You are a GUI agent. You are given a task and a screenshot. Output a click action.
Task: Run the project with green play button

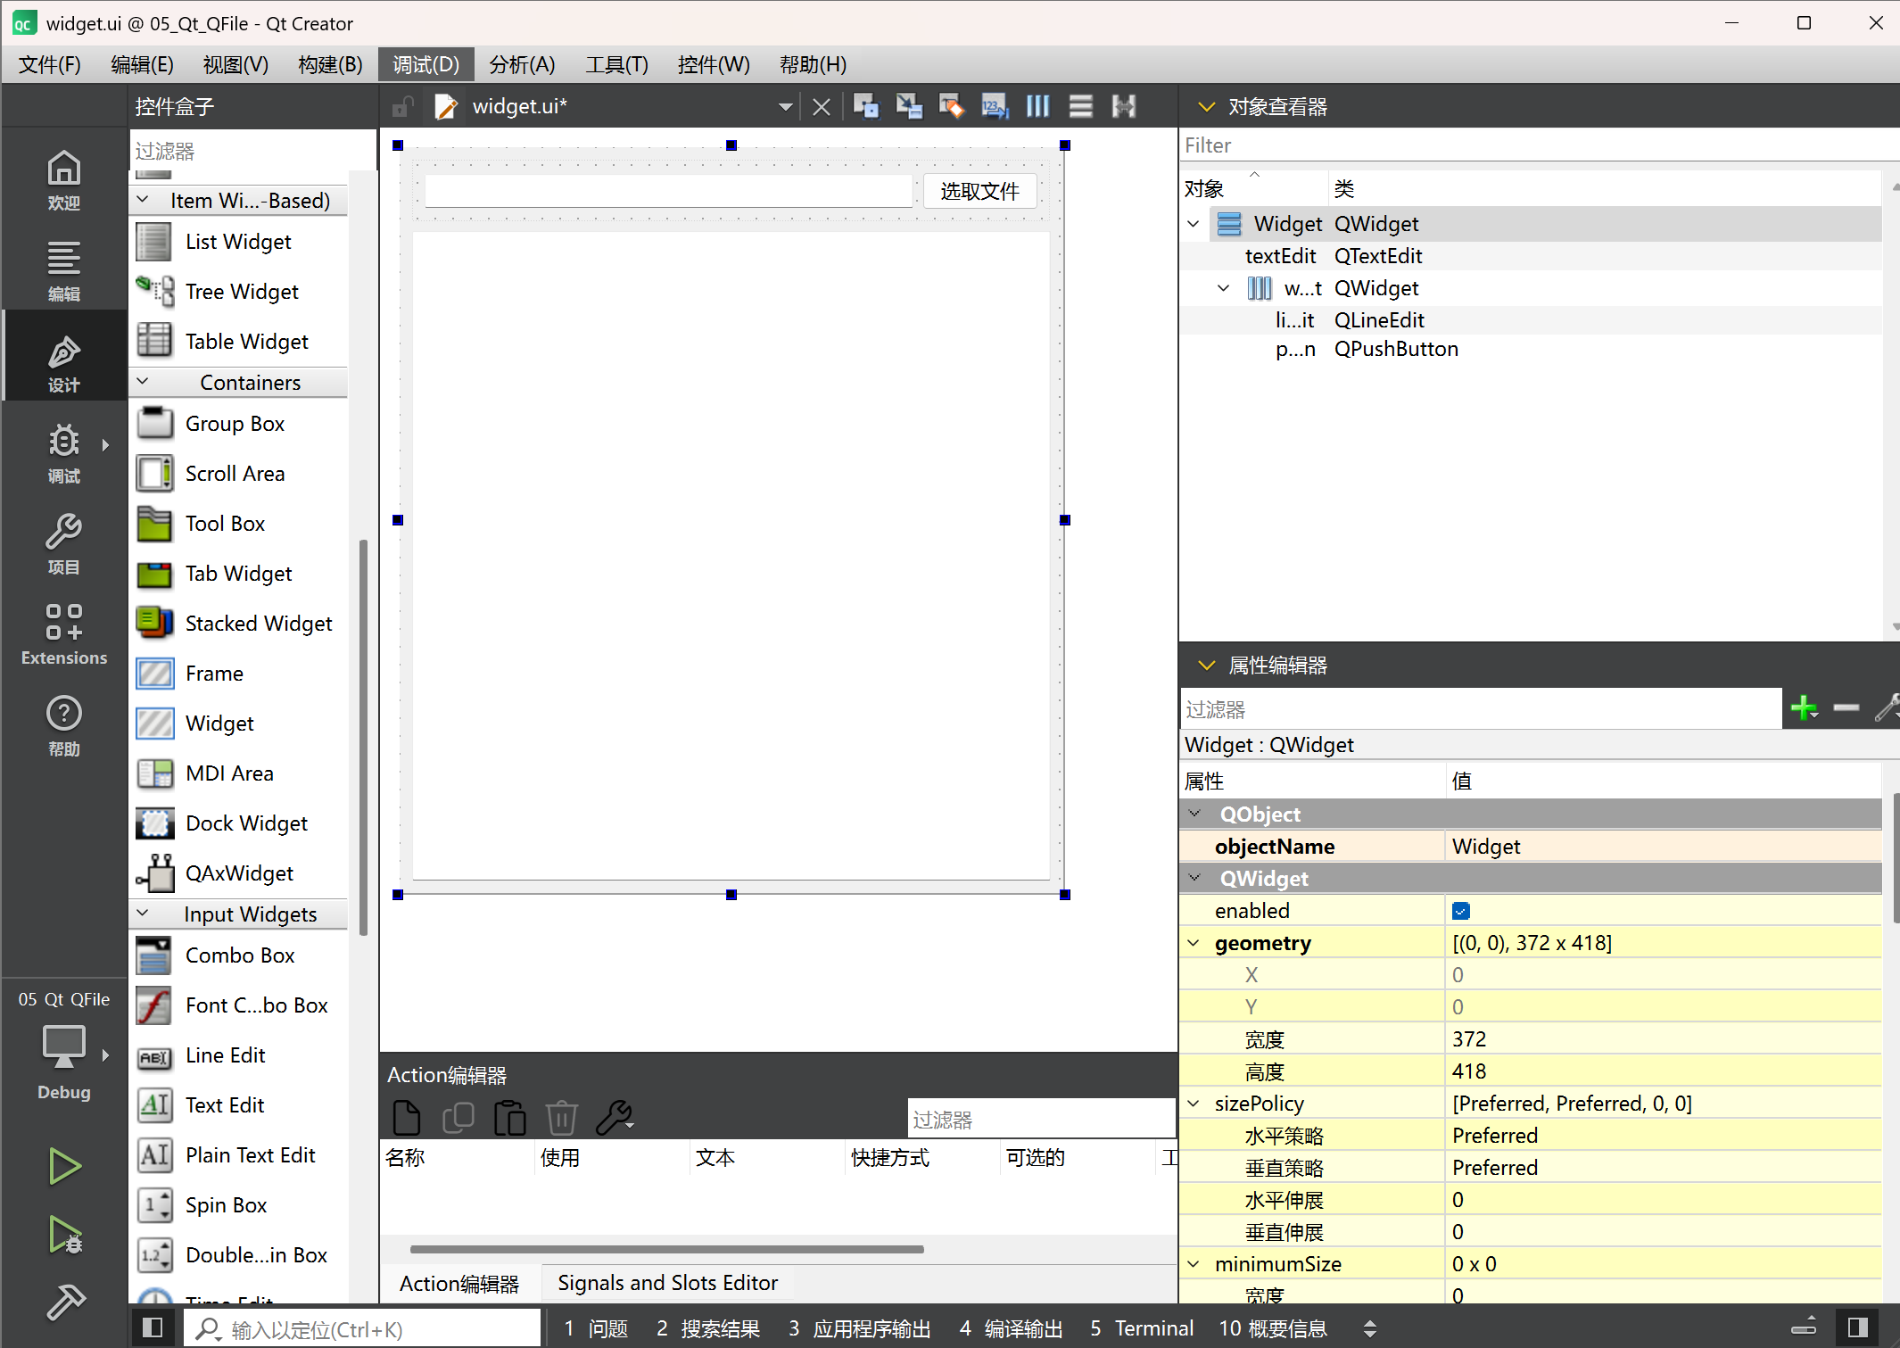click(x=64, y=1166)
